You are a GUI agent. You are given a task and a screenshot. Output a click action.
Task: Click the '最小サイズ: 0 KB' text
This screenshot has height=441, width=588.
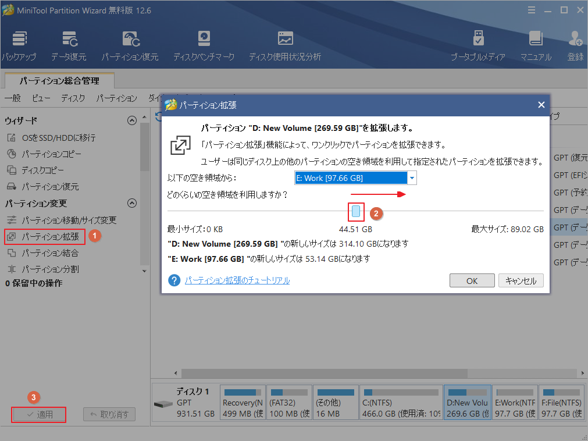[x=195, y=229]
